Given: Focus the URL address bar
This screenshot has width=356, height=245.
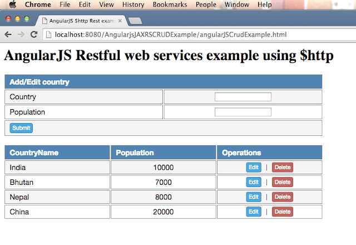Looking at the screenshot, I should coord(199,35).
